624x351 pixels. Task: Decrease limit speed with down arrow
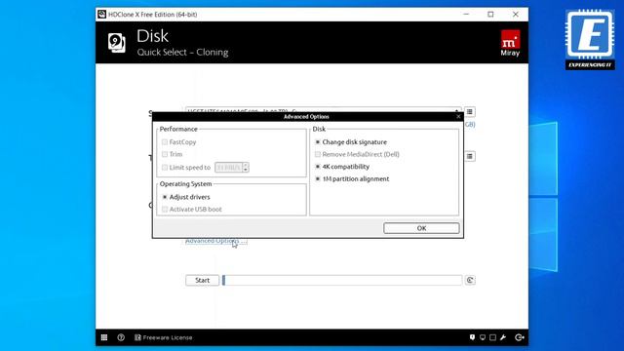[246, 170]
